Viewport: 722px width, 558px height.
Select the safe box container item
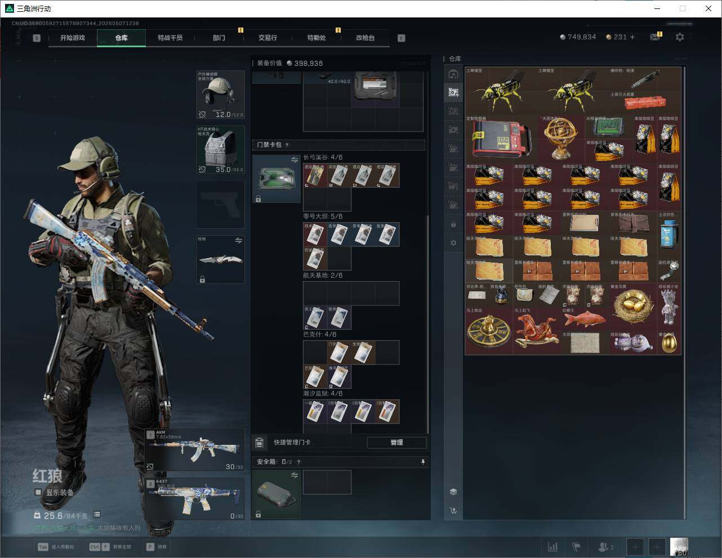(276, 494)
